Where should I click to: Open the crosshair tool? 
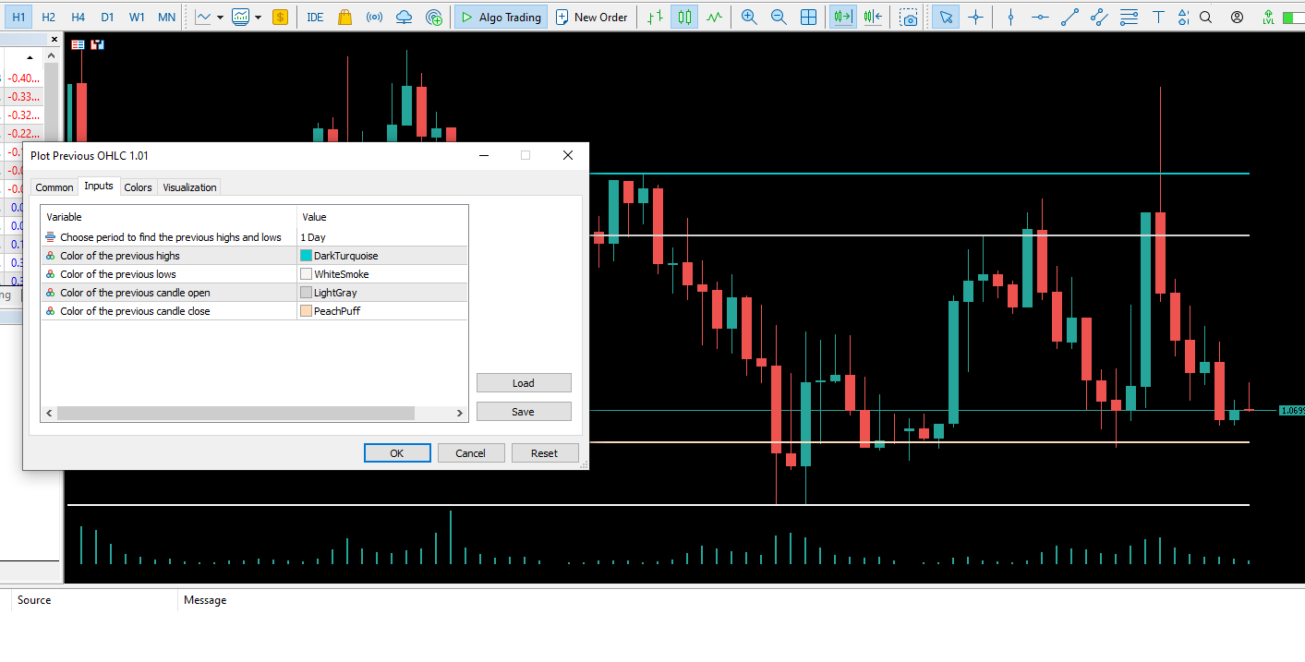[976, 16]
